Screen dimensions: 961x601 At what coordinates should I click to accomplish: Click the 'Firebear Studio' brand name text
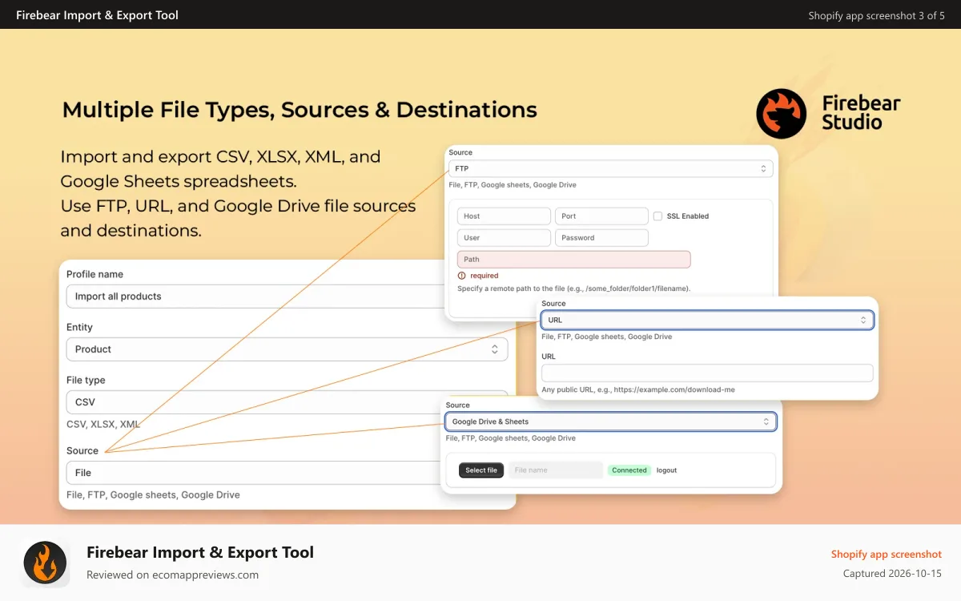(861, 113)
